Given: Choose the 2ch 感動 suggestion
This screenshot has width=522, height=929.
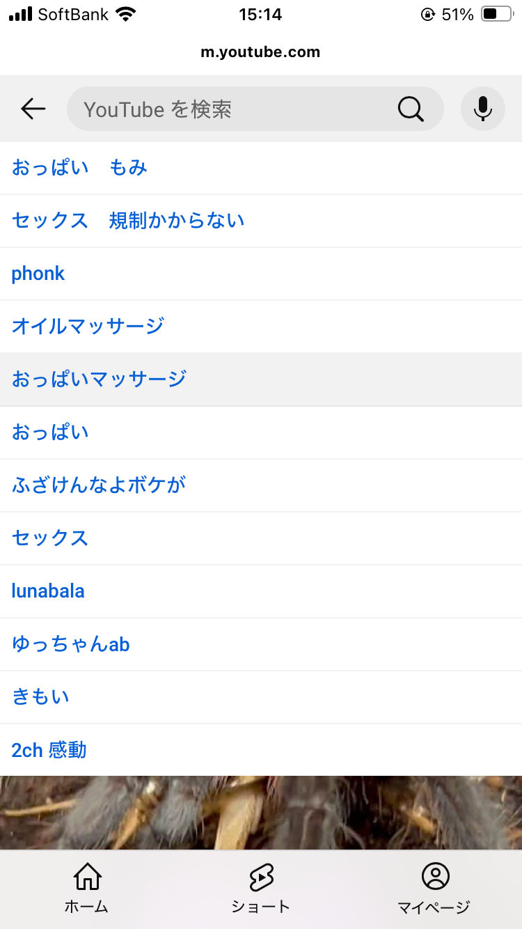Looking at the screenshot, I should point(49,750).
